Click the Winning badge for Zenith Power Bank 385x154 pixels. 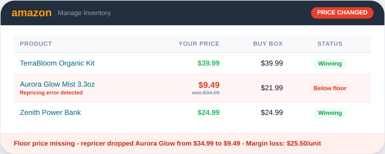coord(330,113)
